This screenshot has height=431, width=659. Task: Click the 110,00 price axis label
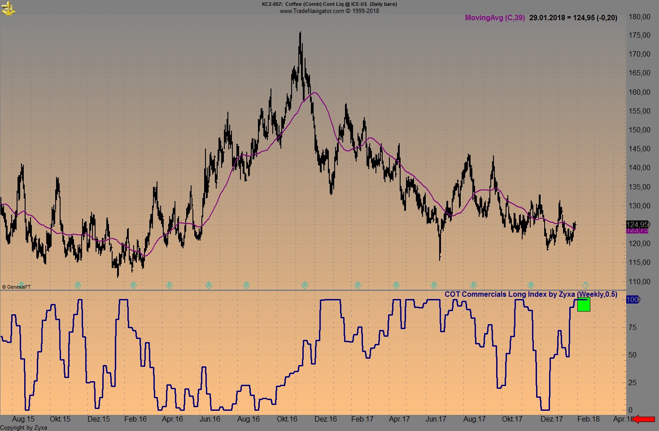640,282
